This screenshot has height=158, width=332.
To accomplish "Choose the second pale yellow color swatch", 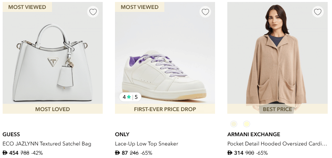I will click(x=247, y=124).
